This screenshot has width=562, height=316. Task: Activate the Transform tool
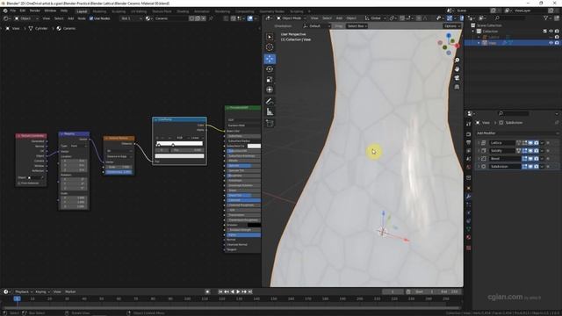[270, 90]
